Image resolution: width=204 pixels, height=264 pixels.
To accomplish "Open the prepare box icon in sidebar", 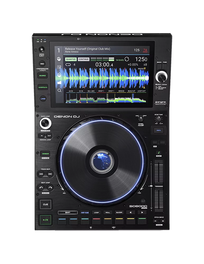I will point(59,75).
